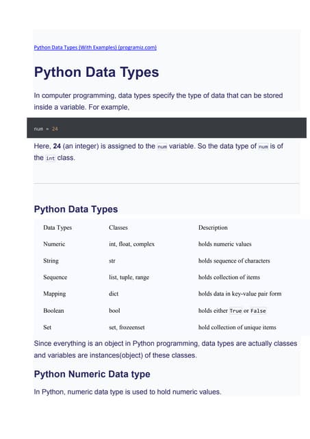Select the Classes column header
310x439 pixels.
tap(118, 228)
